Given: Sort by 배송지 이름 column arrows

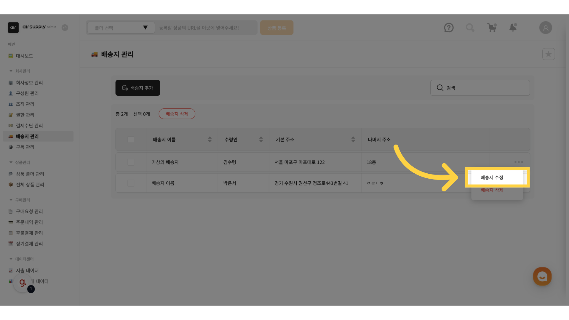Looking at the screenshot, I should [x=210, y=140].
